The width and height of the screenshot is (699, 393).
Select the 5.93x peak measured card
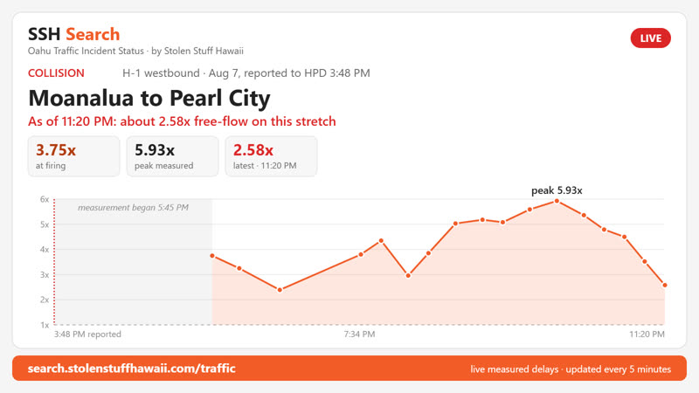[172, 156]
